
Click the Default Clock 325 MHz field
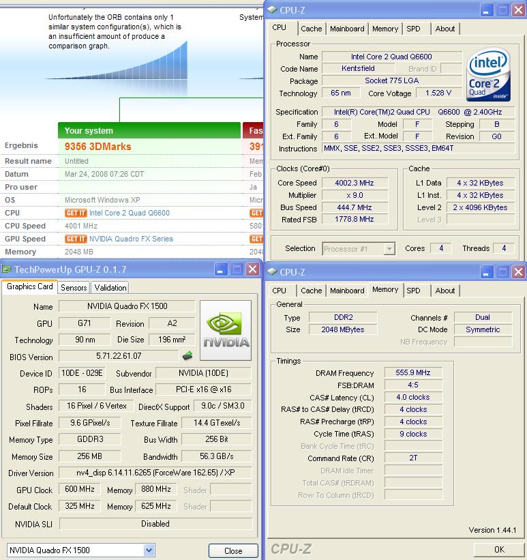[80, 506]
